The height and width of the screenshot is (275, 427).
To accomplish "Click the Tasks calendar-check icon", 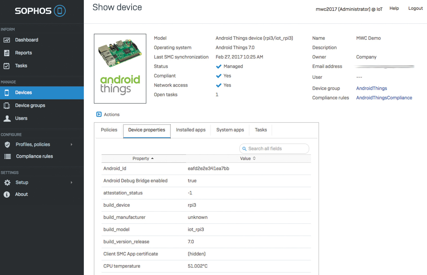I will (7, 66).
